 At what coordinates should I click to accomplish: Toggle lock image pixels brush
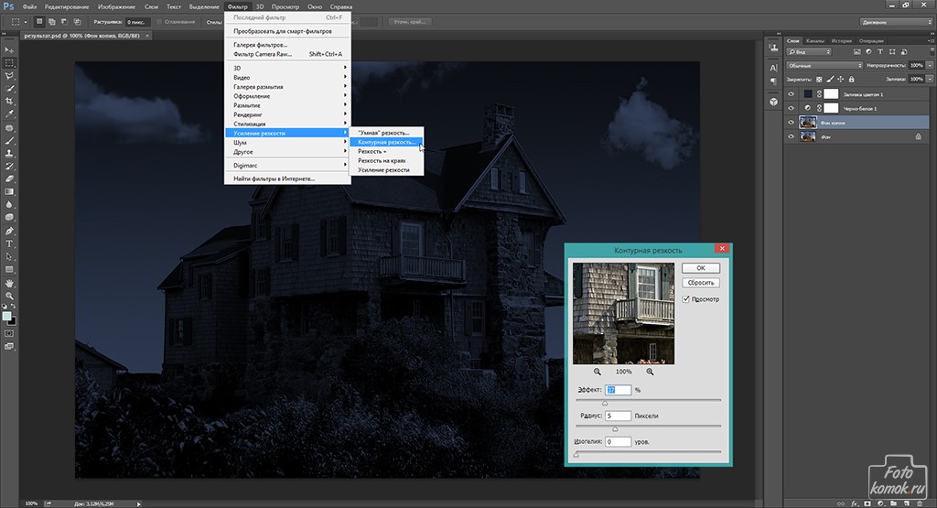[x=830, y=79]
